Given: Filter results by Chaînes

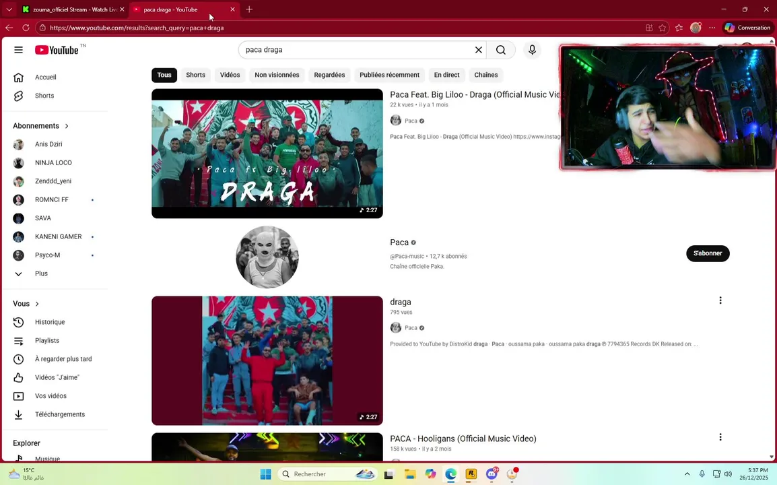Looking at the screenshot, I should tap(485, 75).
